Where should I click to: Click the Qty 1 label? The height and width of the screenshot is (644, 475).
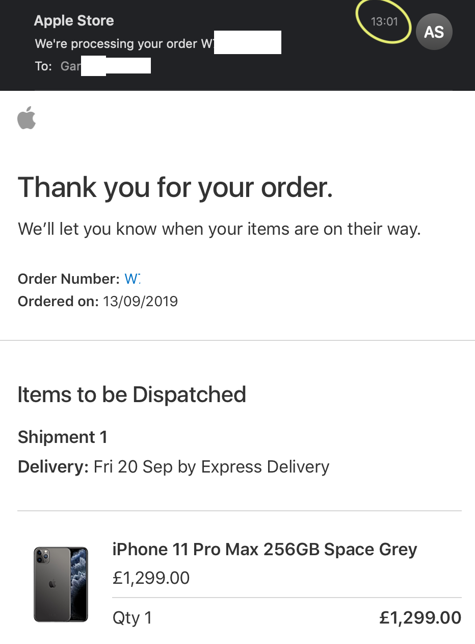coord(132,618)
